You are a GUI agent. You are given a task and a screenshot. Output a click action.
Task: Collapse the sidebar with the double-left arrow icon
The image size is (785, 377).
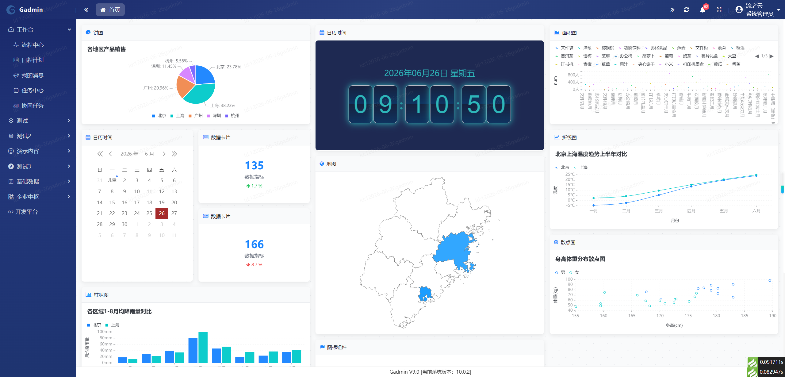click(86, 10)
